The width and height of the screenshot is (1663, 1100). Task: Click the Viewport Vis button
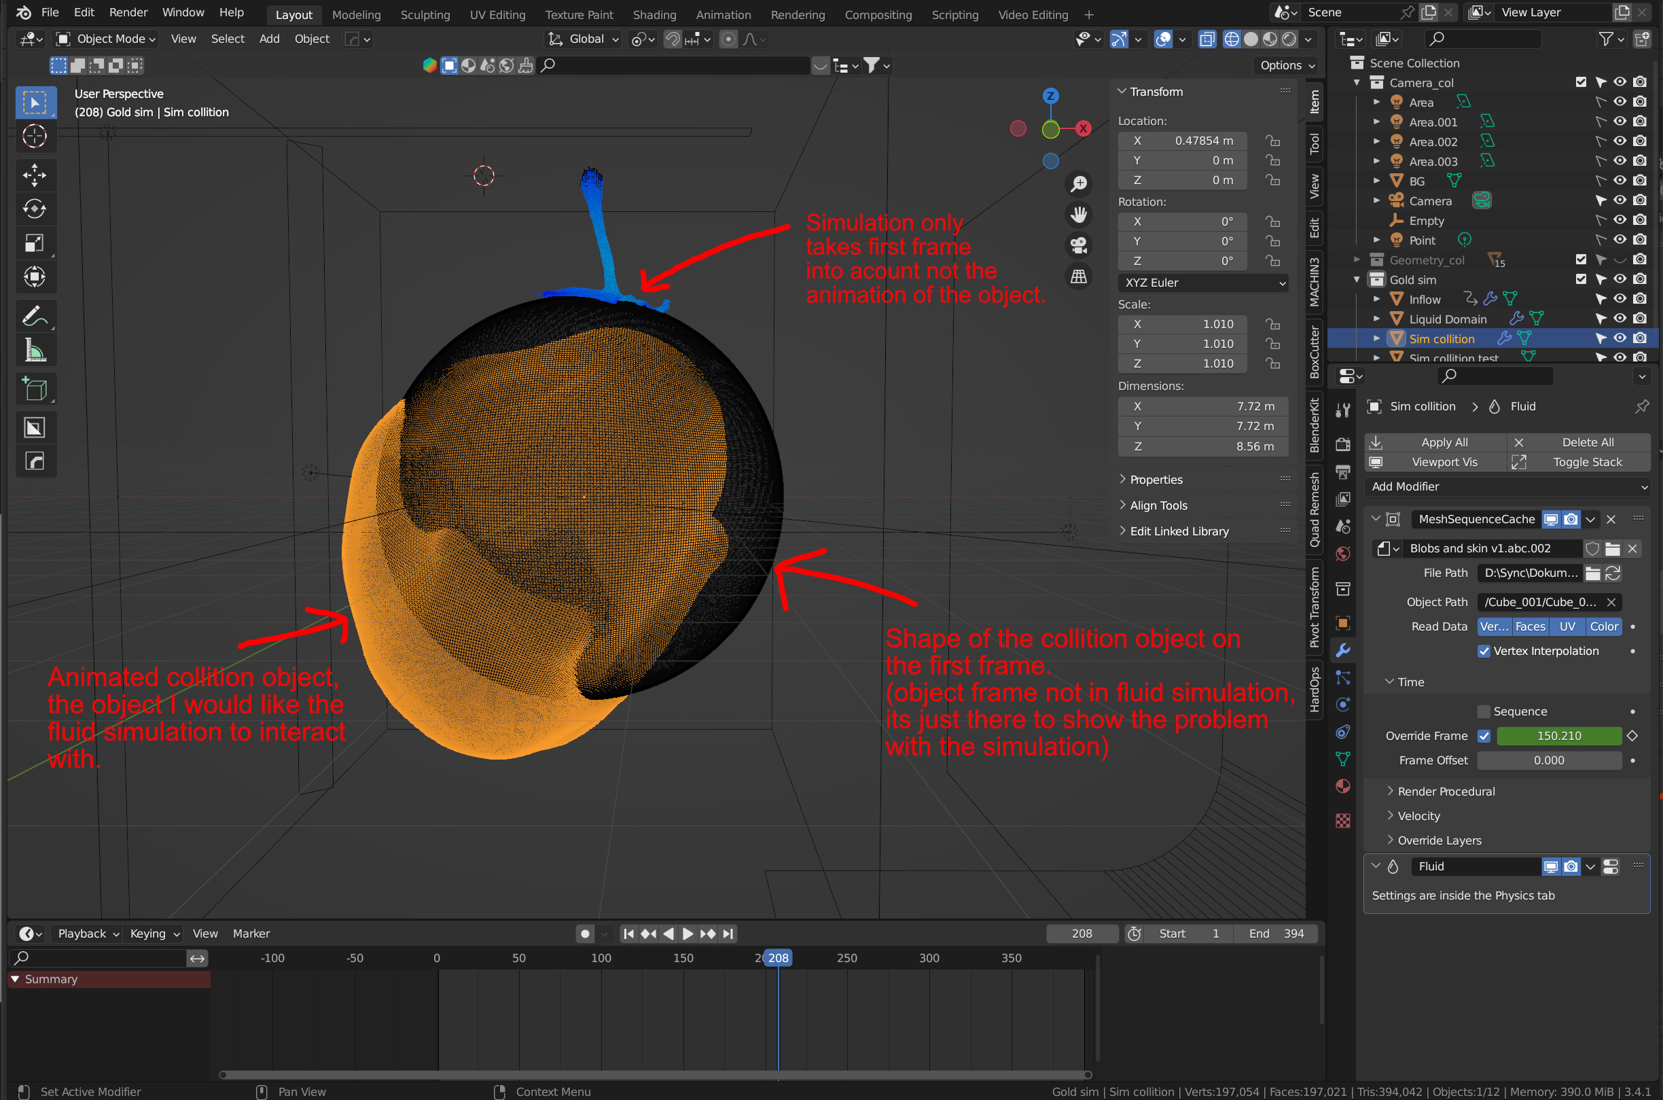coord(1435,461)
